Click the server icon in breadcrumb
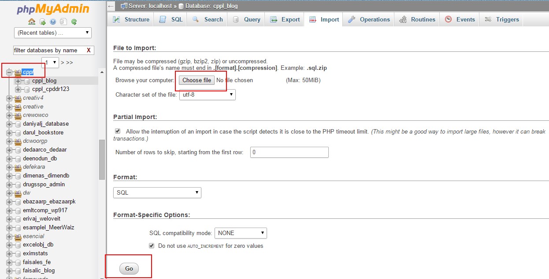The image size is (549, 279). coord(124,6)
